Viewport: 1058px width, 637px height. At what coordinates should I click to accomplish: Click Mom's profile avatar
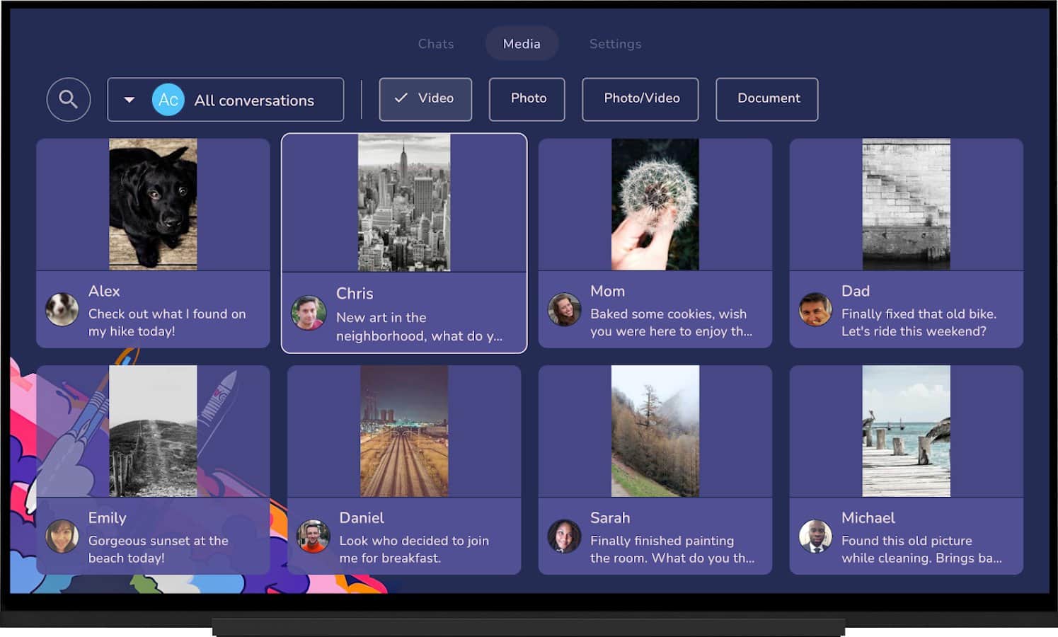[564, 310]
